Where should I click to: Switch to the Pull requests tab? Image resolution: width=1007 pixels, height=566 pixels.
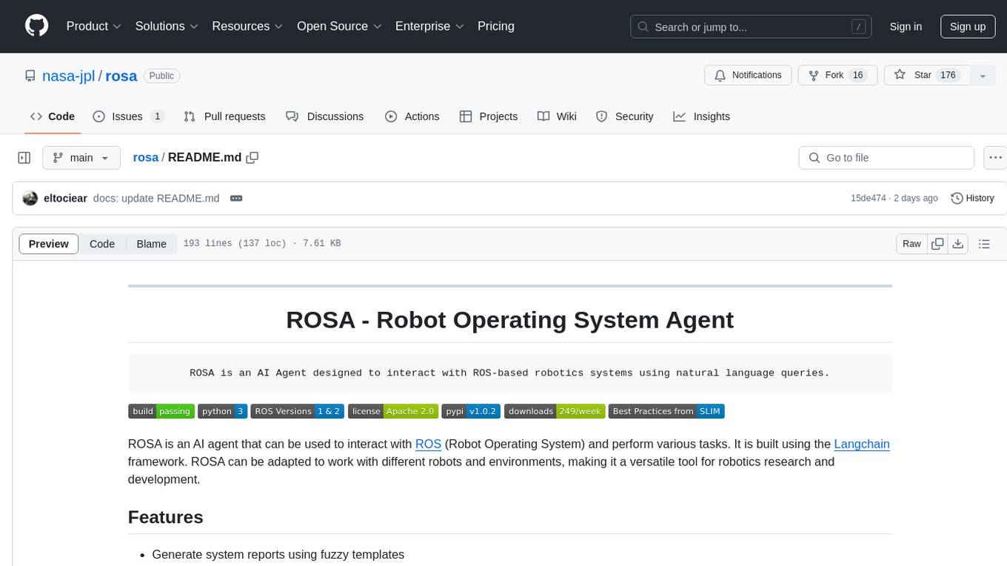pyautogui.click(x=224, y=116)
